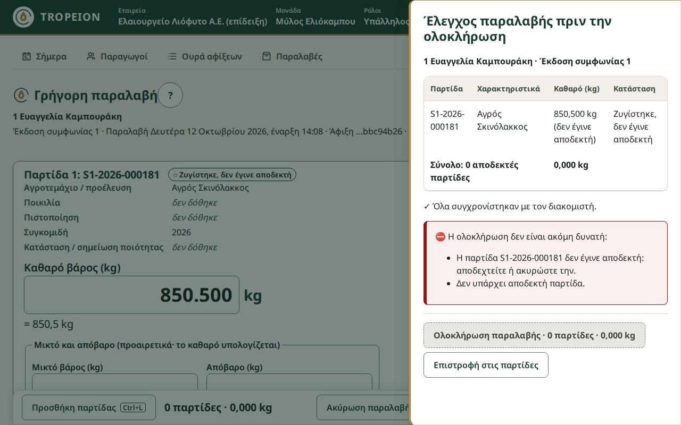Click the '0 παρτίδες · 0,000 kg' summary in the bottom bar
The width and height of the screenshot is (681, 425).
pos(218,407)
